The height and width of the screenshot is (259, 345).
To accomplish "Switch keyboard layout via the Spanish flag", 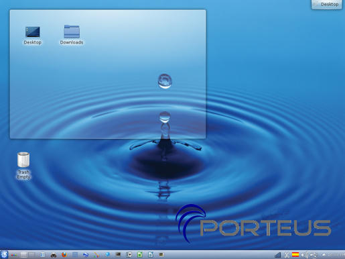I will [295, 254].
